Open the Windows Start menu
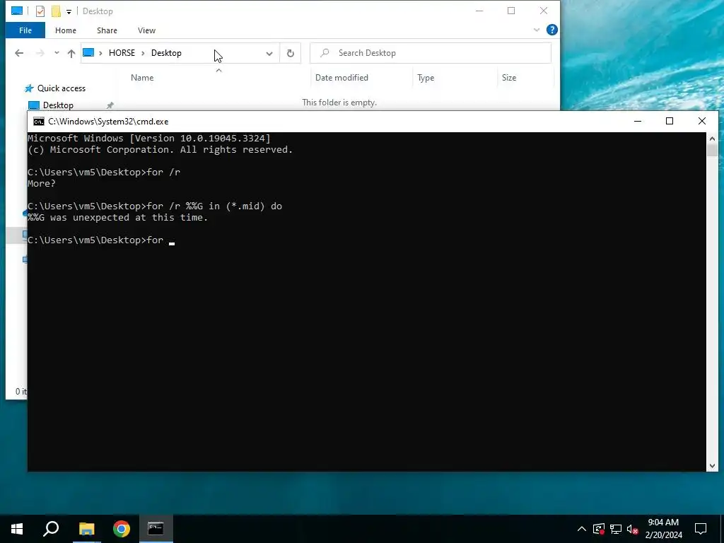 coord(17,529)
